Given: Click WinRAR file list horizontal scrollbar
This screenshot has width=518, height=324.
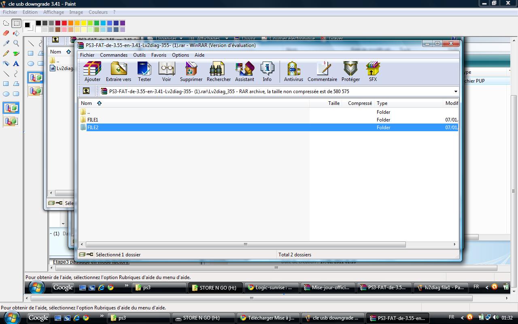Looking at the screenshot, I should [x=246, y=244].
